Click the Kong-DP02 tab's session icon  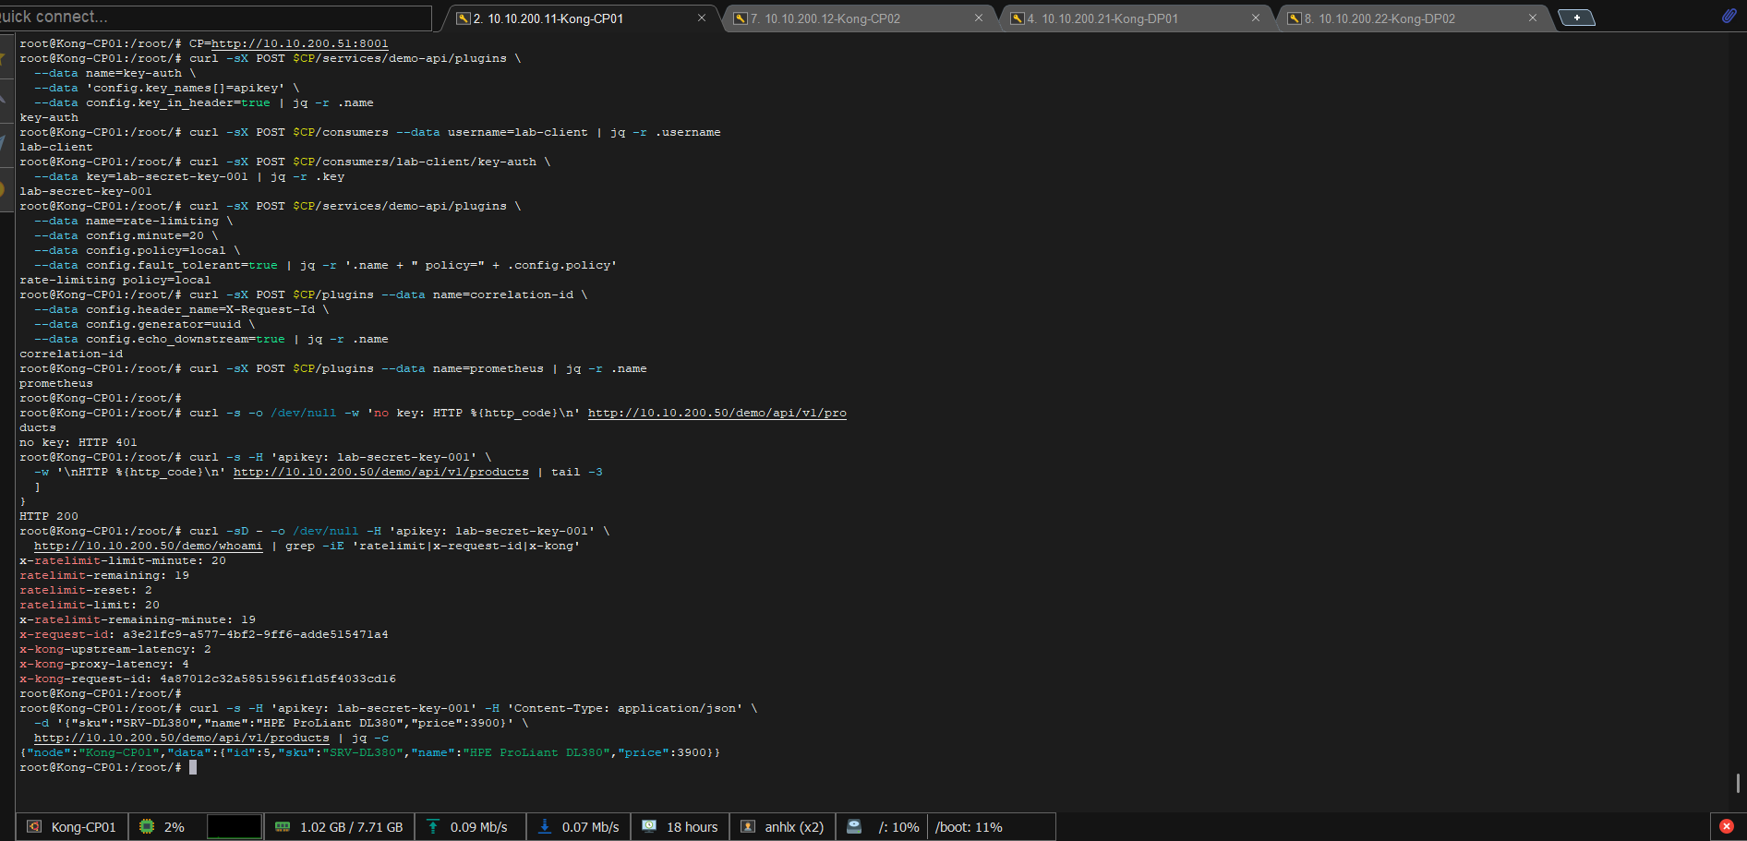1295,18
